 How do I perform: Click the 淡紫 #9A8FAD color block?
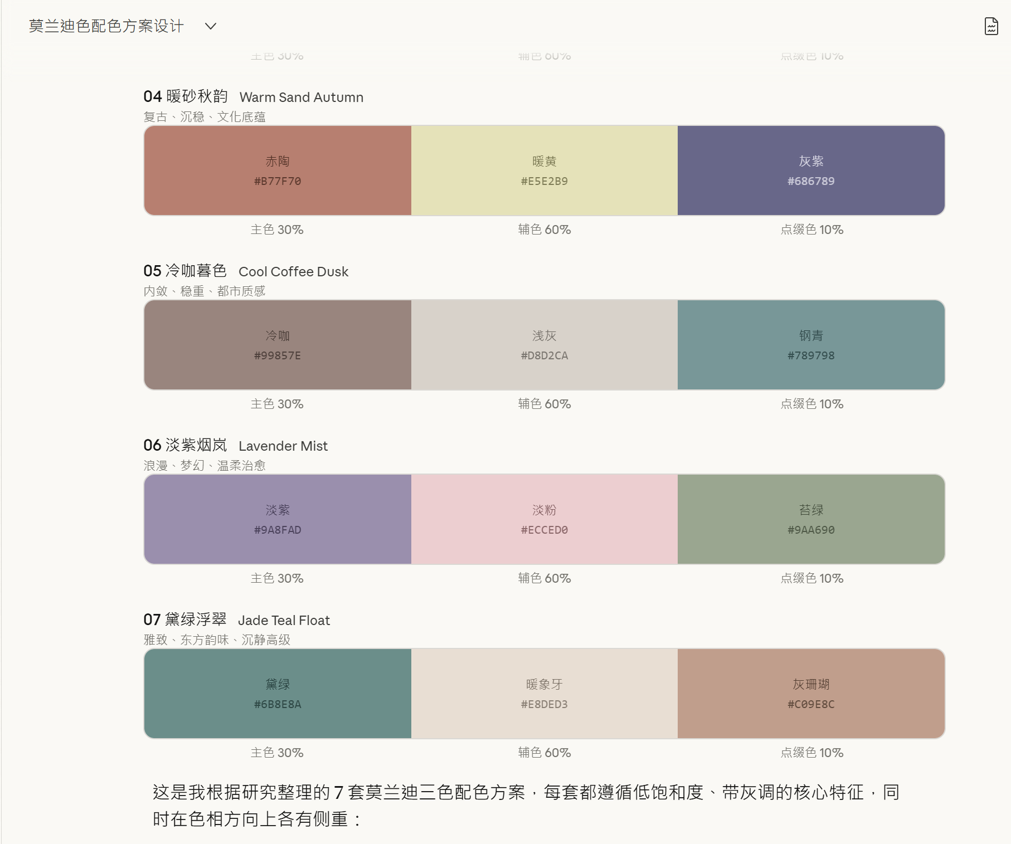click(278, 519)
